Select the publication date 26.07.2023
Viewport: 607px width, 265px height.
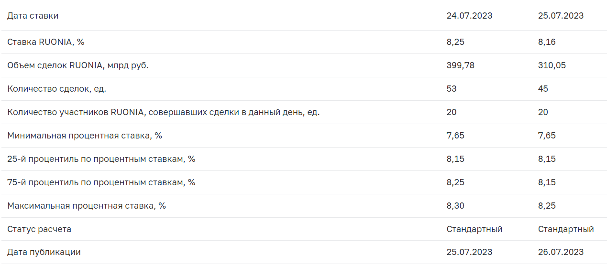[561, 252]
